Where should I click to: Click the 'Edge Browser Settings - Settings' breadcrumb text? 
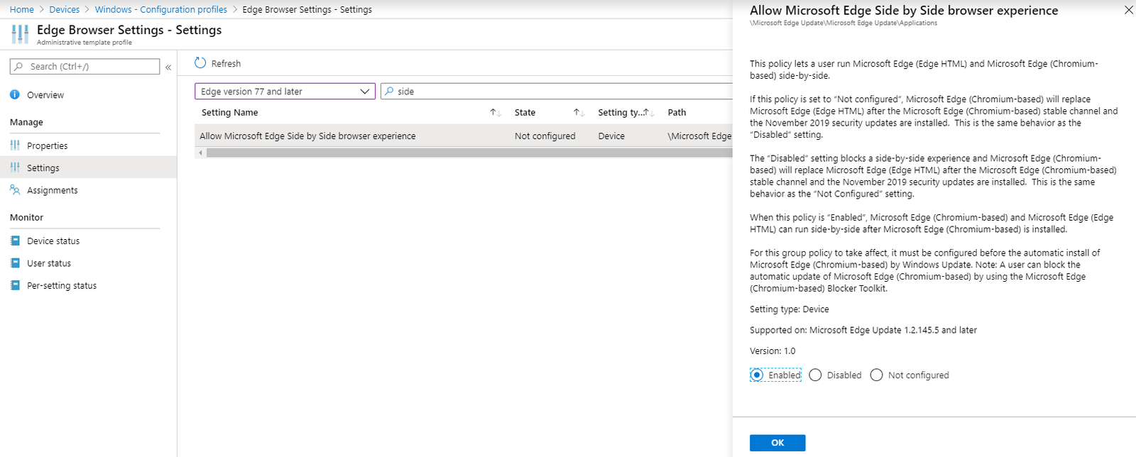click(307, 9)
